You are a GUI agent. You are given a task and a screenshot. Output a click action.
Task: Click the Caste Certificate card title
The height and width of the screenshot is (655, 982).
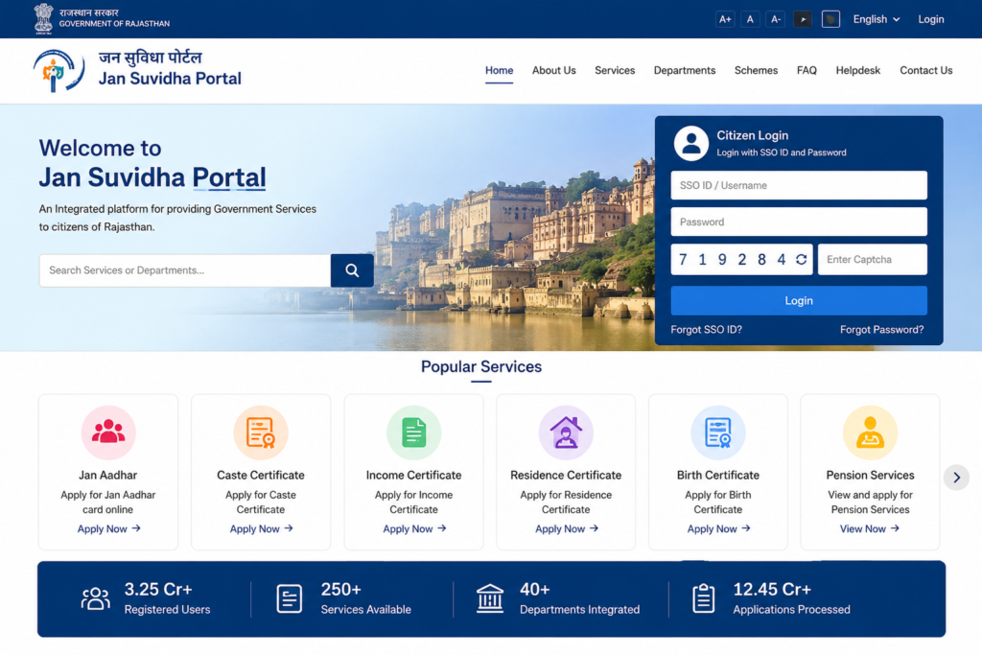tap(261, 476)
